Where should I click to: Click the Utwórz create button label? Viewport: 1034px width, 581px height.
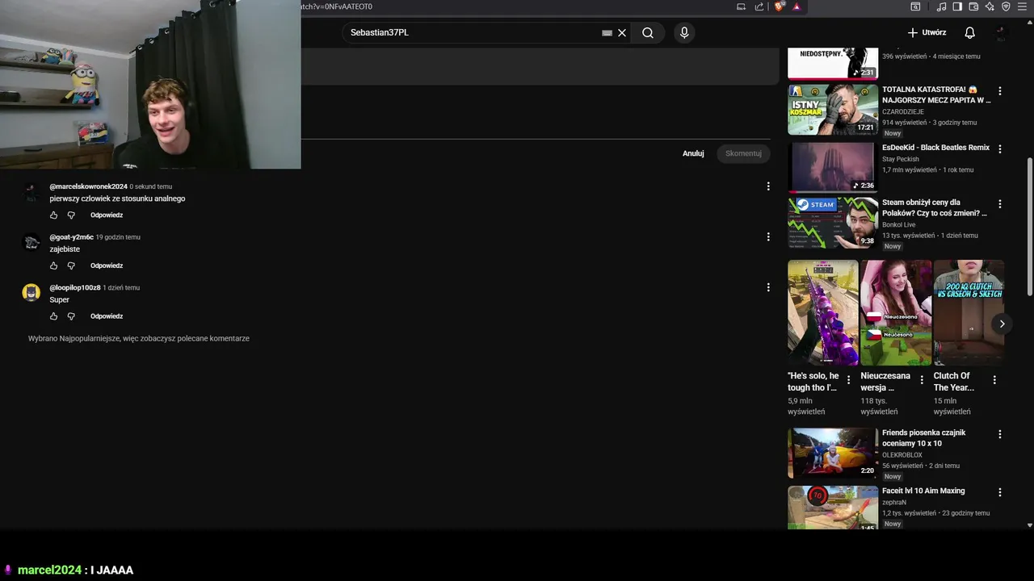pyautogui.click(x=934, y=33)
